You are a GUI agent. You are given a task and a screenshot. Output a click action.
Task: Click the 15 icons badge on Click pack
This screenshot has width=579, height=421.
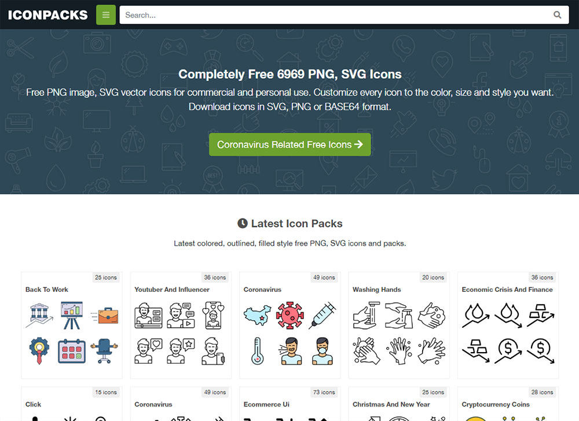[x=105, y=392]
